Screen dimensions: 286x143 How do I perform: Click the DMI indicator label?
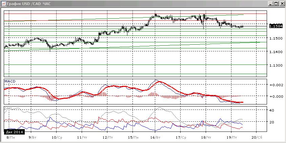(x=8, y=109)
